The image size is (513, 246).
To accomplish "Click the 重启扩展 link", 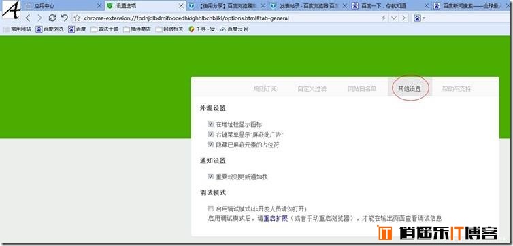I will [x=276, y=218].
